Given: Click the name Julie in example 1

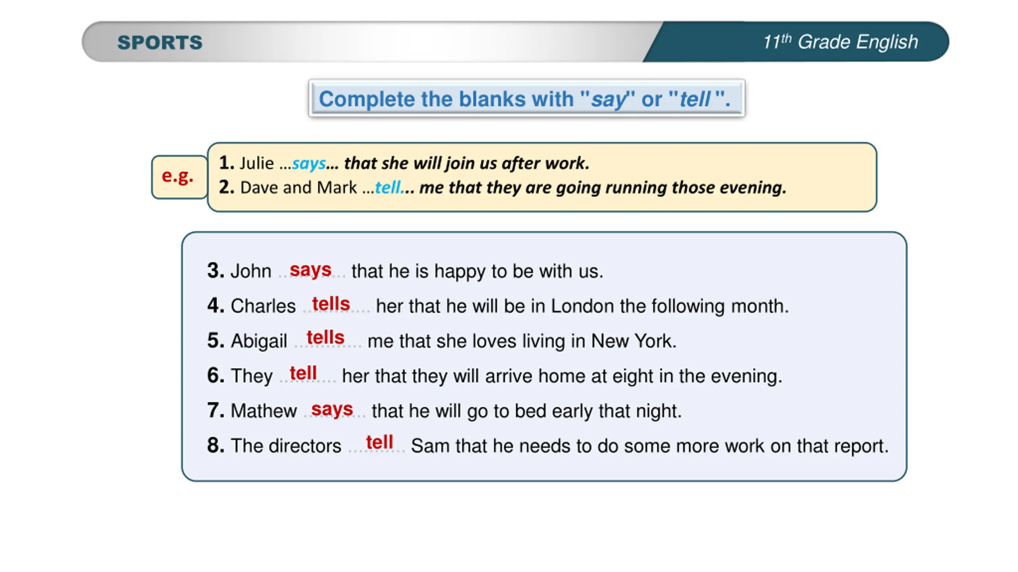Looking at the screenshot, I should point(256,163).
